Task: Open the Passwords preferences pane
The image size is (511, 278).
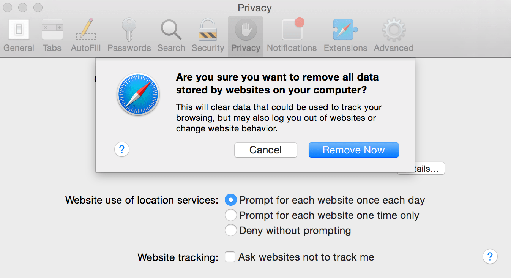Action: 129,34
